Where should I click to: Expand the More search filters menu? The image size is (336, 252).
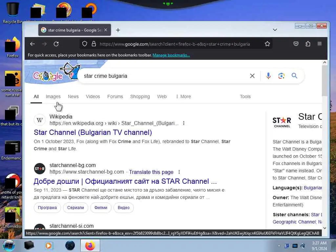tap(183, 97)
